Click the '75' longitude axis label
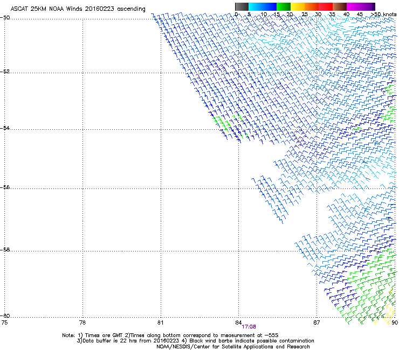The height and width of the screenshot is (350, 399). click(x=4, y=323)
